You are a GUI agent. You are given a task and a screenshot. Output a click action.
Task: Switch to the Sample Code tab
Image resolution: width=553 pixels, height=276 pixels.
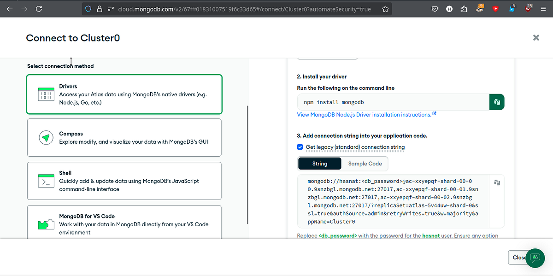365,164
